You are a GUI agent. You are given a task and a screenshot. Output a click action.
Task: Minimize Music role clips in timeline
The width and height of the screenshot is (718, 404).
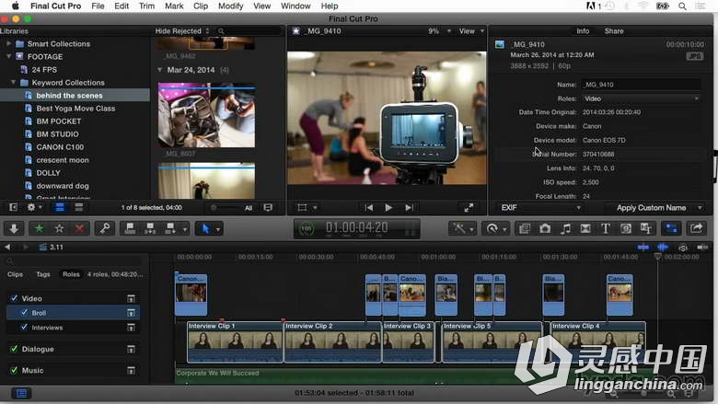click(x=131, y=370)
